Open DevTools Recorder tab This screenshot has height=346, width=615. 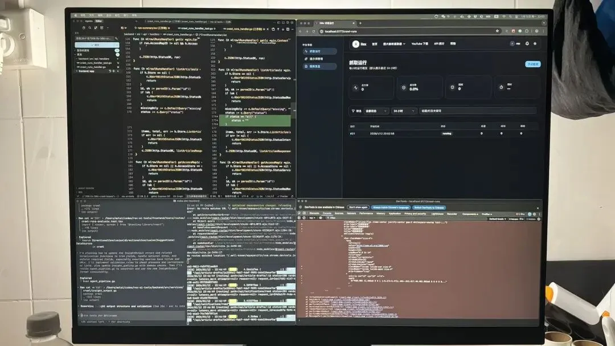coord(452,214)
